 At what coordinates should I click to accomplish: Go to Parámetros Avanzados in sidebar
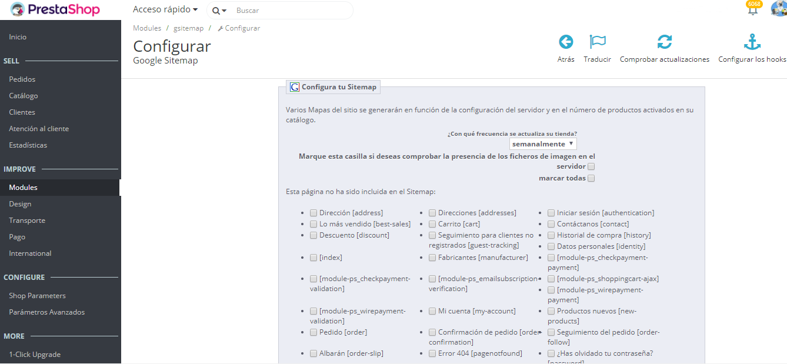pyautogui.click(x=47, y=312)
